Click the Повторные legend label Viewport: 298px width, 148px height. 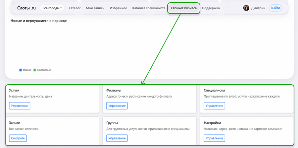coord(44,70)
